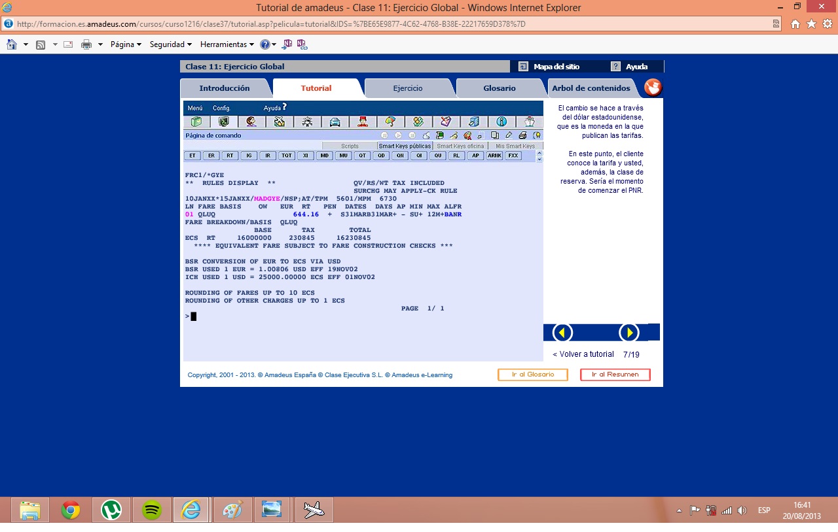Screen dimensions: 838x532
Task: Switch to the Smart Keys oficina tab
Action: click(460, 146)
